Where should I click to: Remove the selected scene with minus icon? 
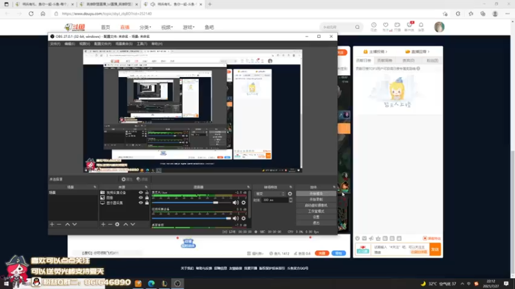(x=59, y=224)
